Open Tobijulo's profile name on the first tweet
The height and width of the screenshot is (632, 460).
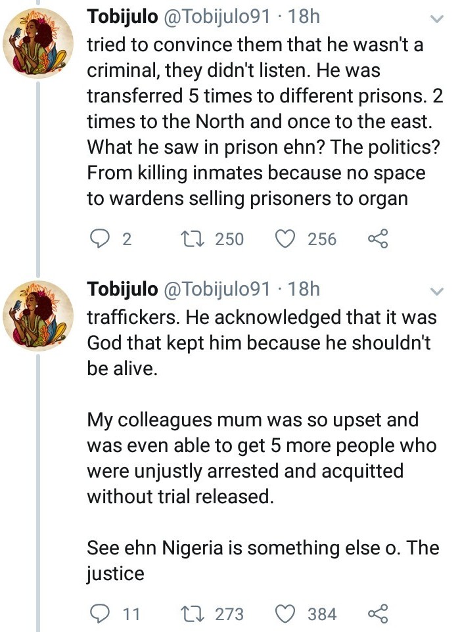[x=122, y=18]
